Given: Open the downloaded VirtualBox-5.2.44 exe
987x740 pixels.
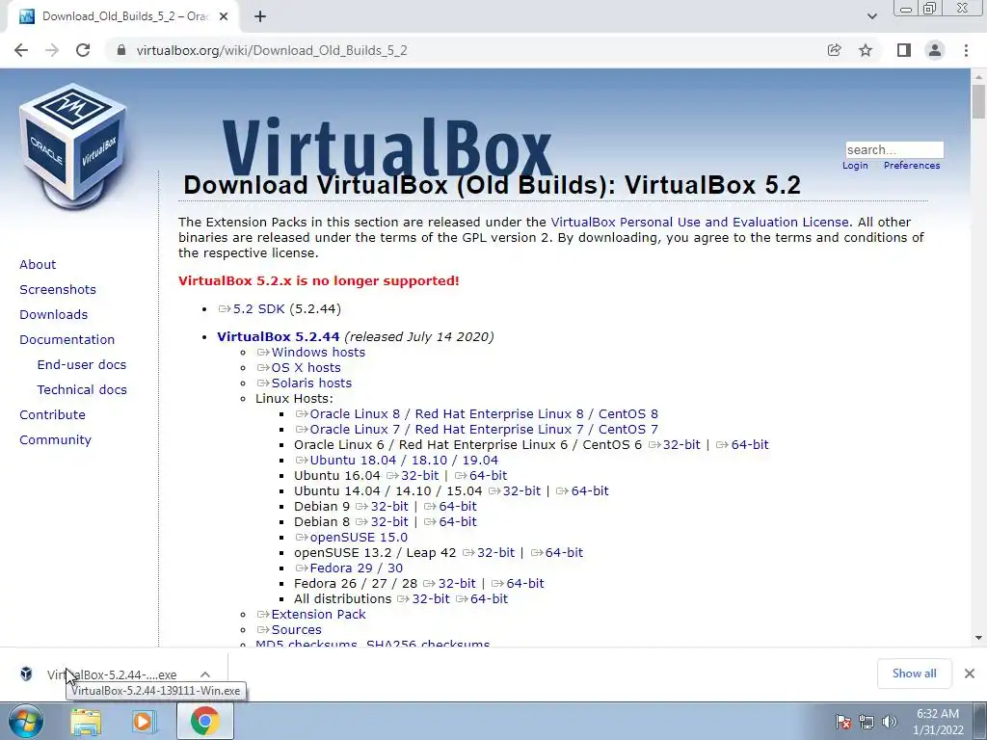Looking at the screenshot, I should coord(112,674).
